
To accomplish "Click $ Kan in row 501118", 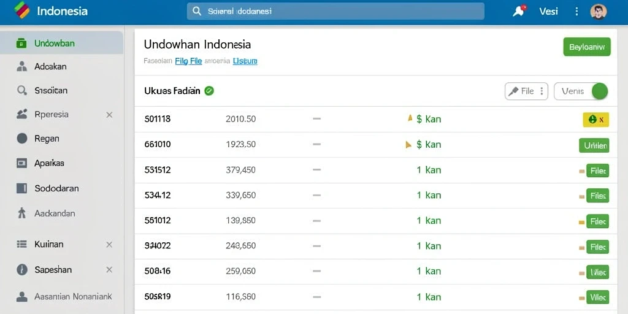I will click(x=429, y=119).
